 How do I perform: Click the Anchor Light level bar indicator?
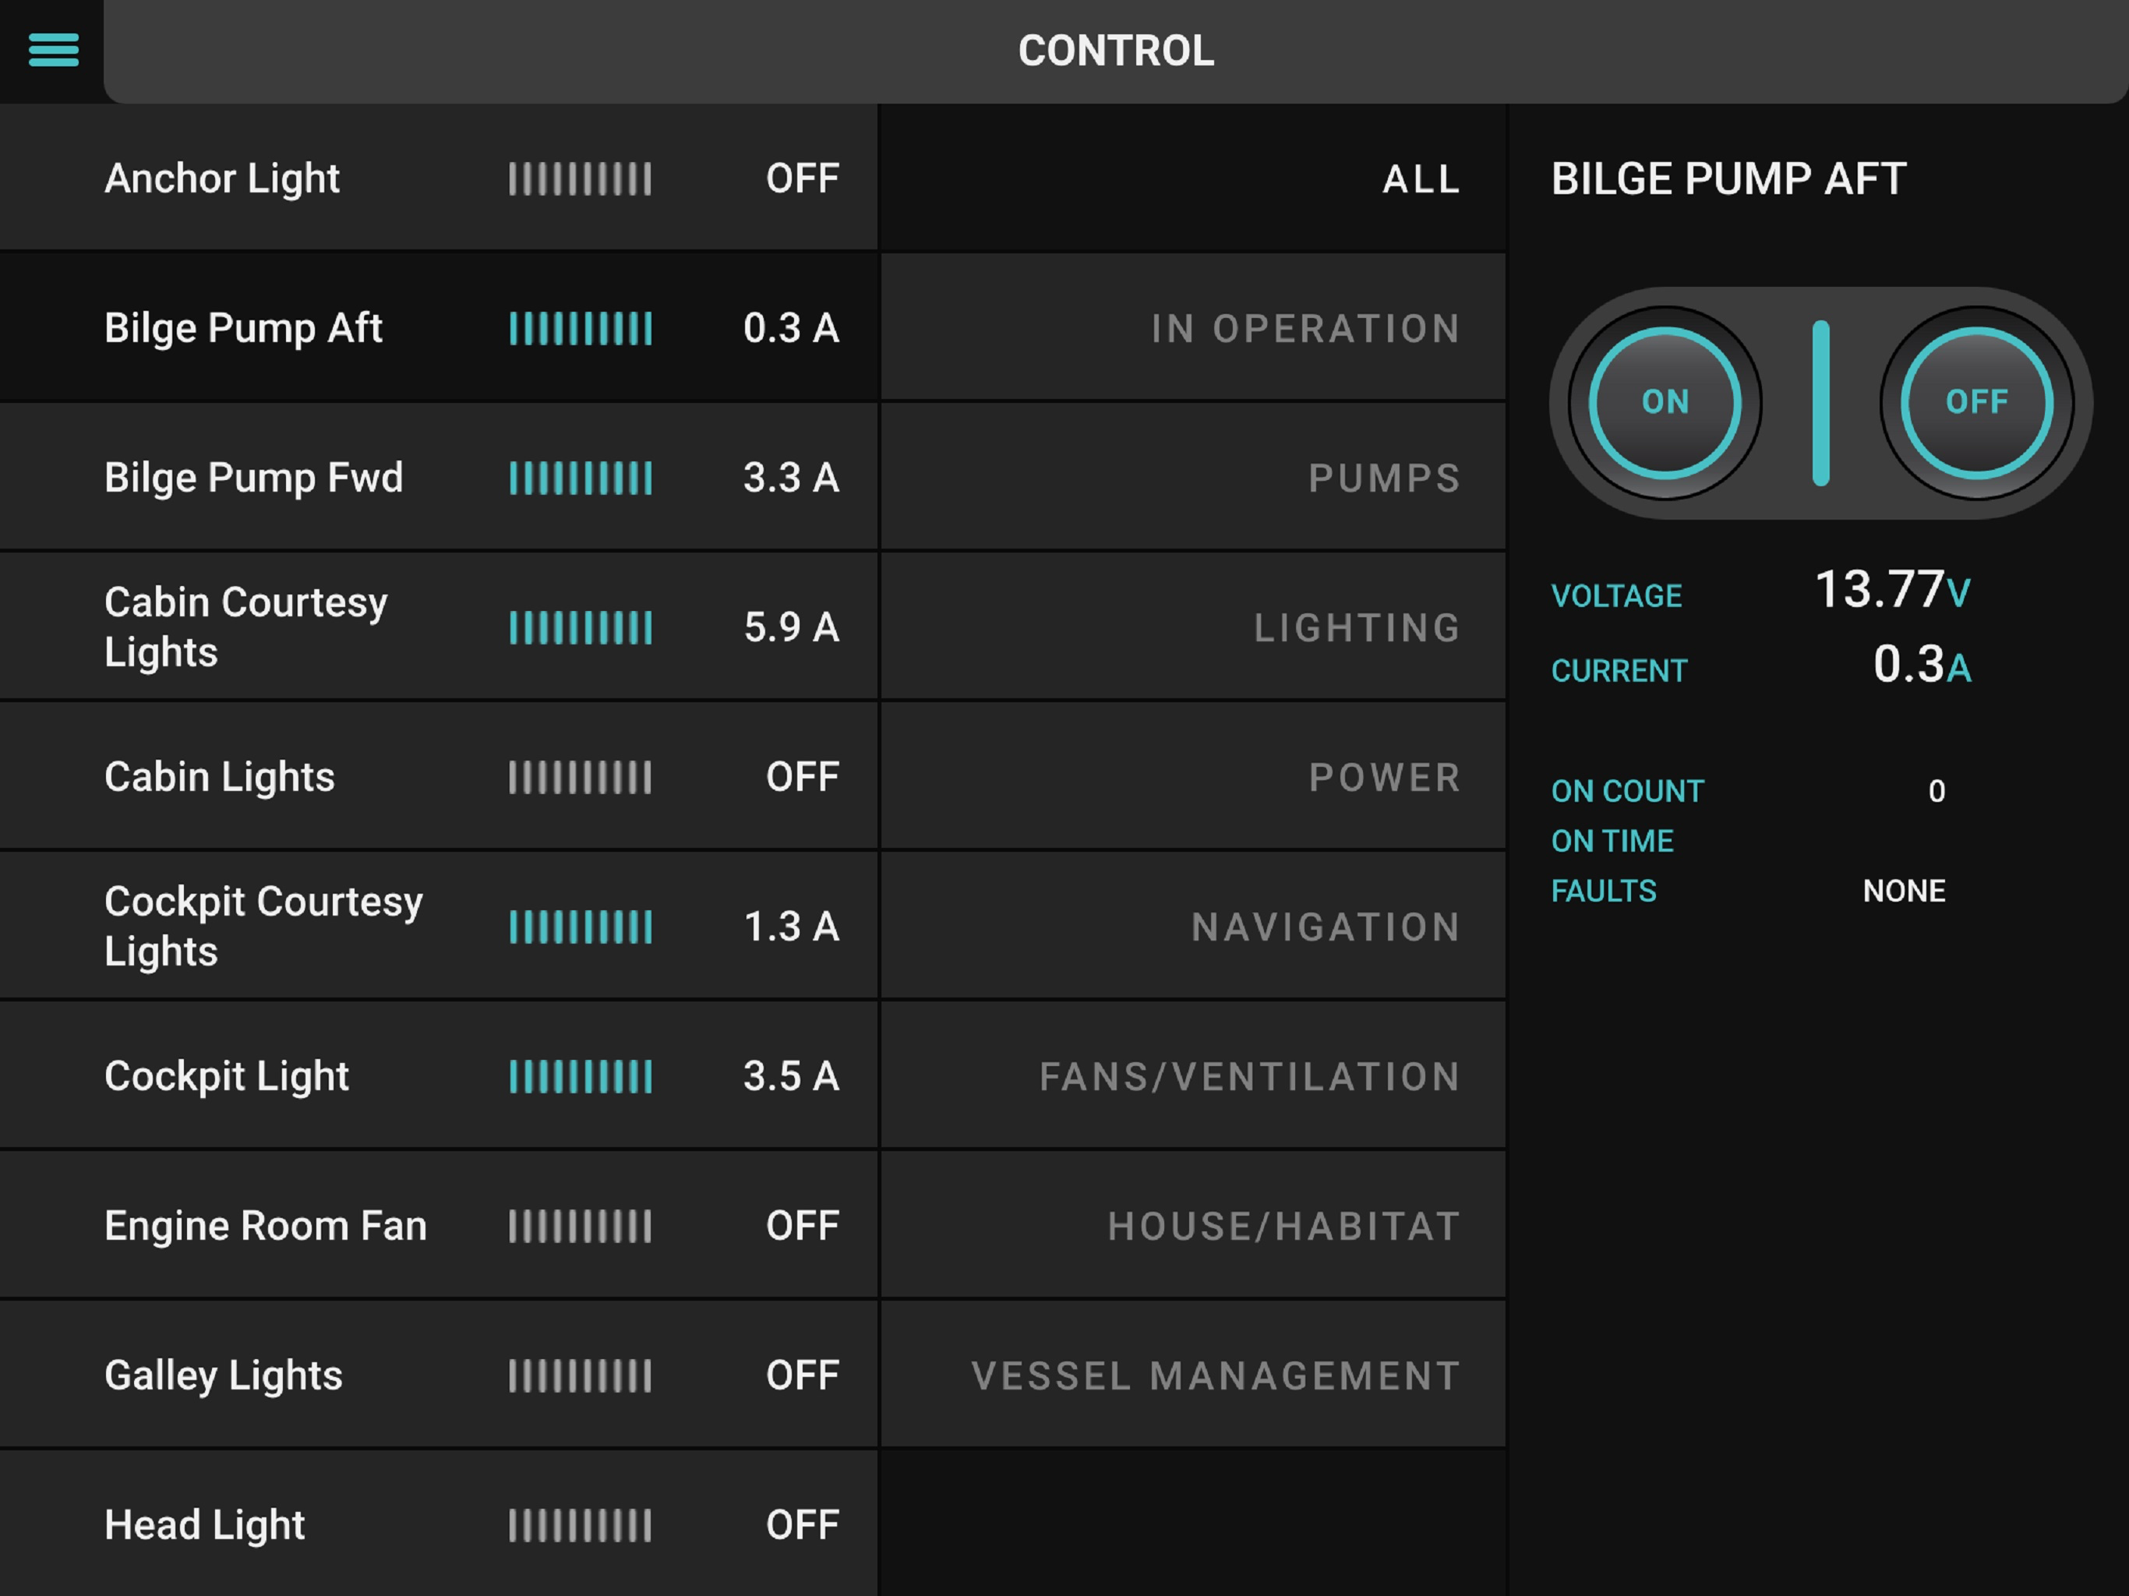580,179
